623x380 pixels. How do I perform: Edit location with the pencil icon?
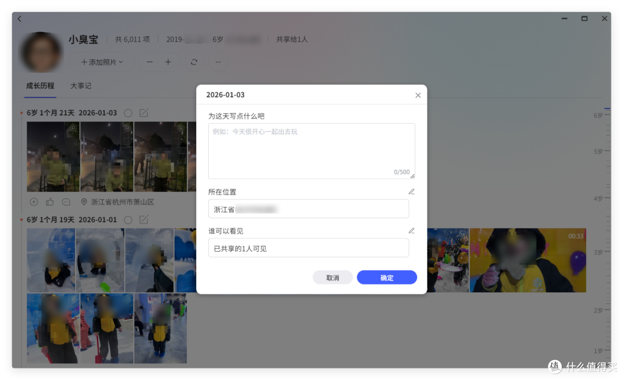[x=411, y=192]
